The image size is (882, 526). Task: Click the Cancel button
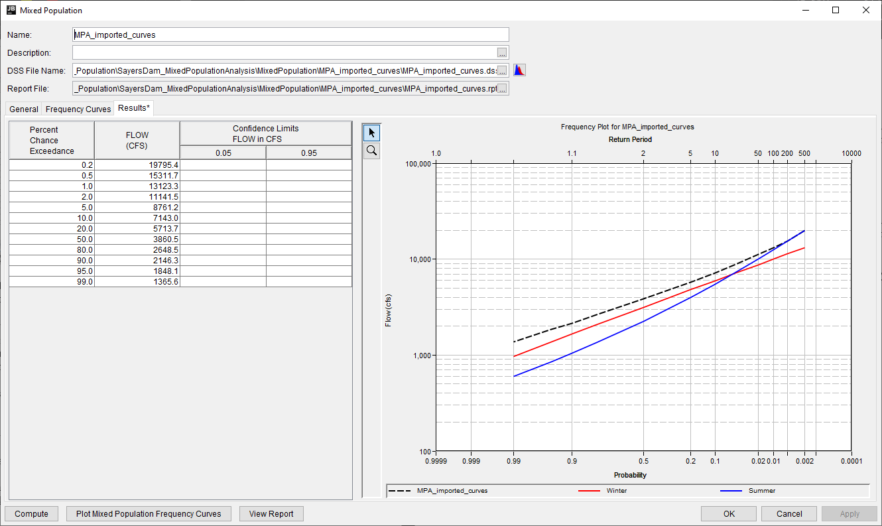[788, 513]
